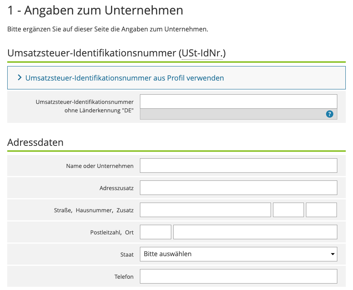The height and width of the screenshot is (290, 353).
Task: Click the address Zusatz field after Hausnummer
Action: click(321, 210)
